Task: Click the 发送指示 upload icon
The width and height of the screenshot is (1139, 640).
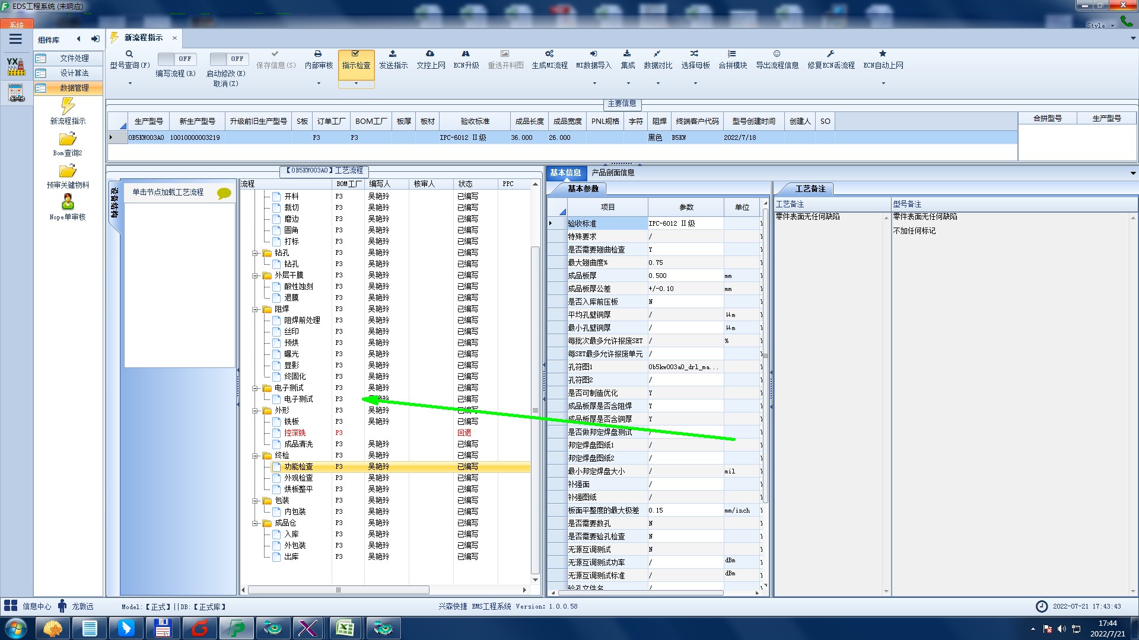Action: click(393, 54)
